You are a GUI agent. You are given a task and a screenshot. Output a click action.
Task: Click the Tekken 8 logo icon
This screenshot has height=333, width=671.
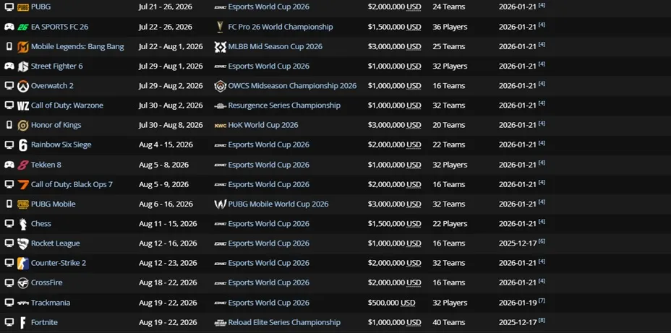tap(22, 165)
